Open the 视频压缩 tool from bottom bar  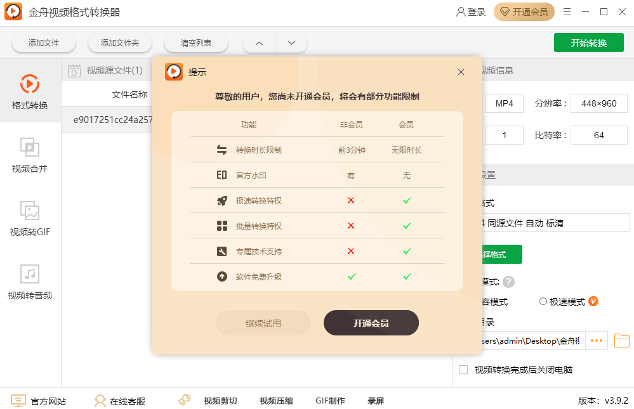coord(275,400)
